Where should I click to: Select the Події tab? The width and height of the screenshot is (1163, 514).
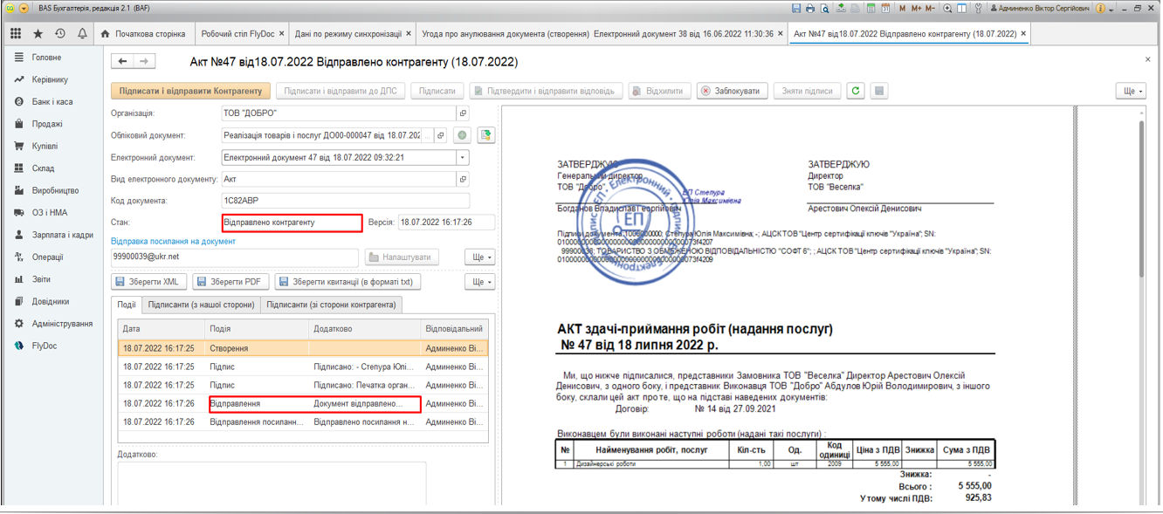[127, 305]
